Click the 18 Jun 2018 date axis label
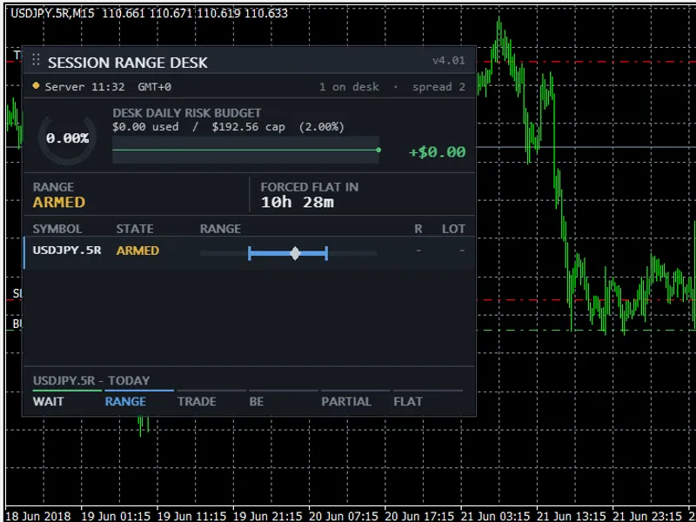 click(37, 517)
